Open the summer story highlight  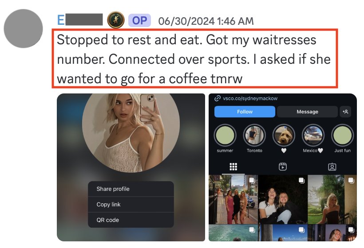point(225,136)
